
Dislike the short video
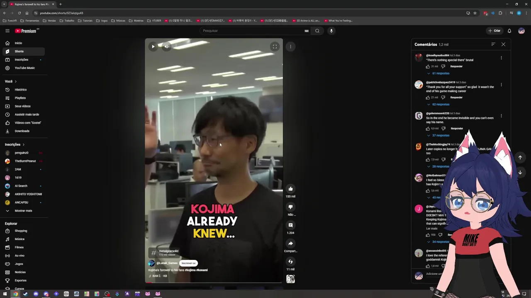coord(290,207)
